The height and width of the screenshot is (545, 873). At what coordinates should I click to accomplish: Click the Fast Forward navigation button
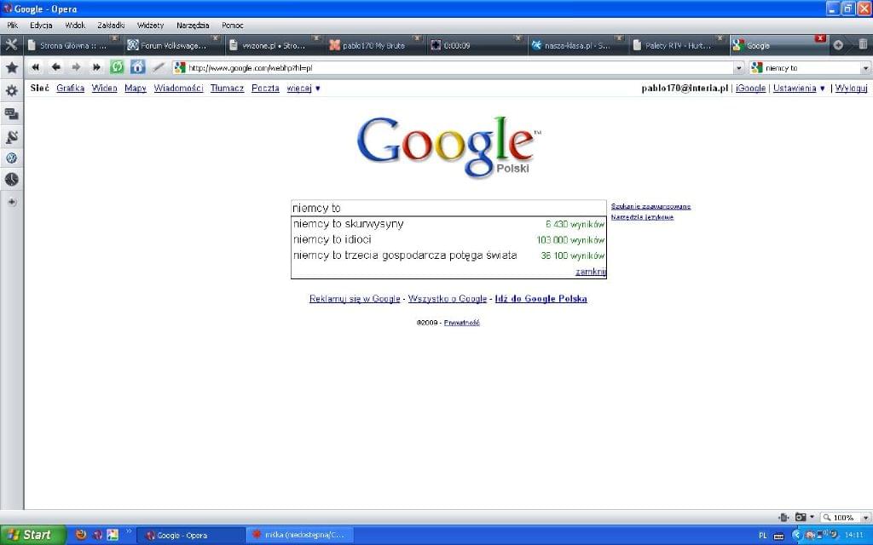click(x=96, y=67)
